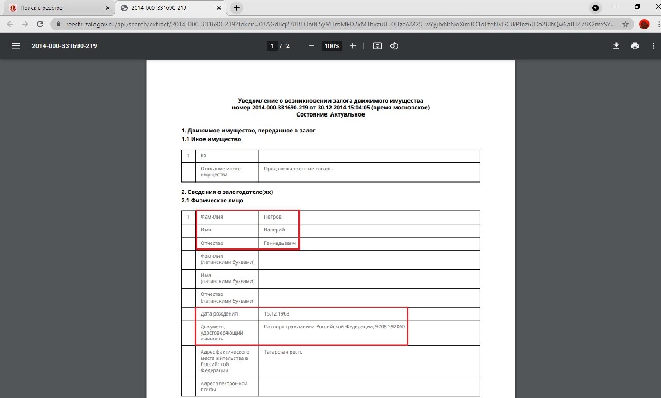Viewport: 661px width, 398px height.
Task: Open the red browser extension icon
Action: coord(644,24)
